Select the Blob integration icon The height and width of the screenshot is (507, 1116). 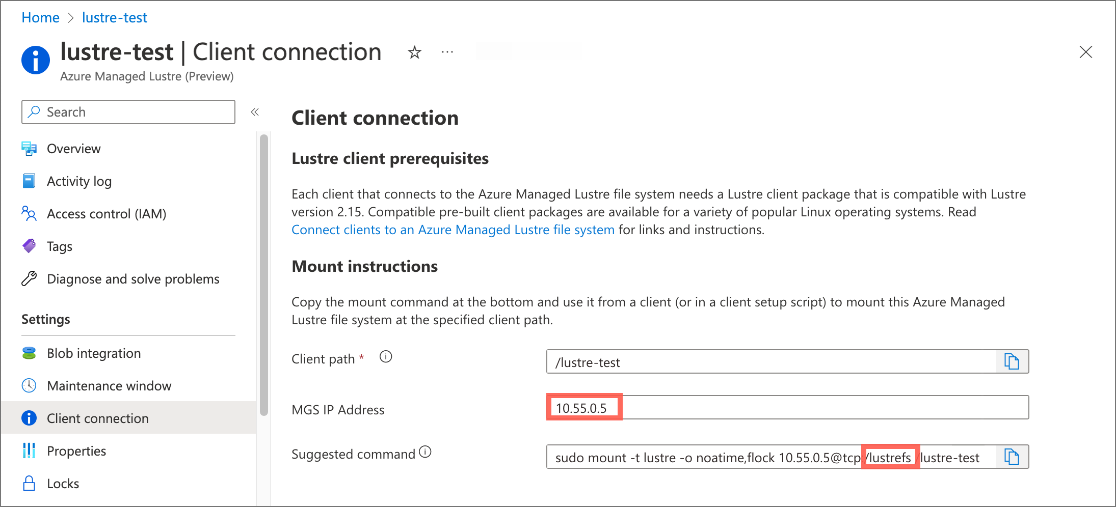pos(29,353)
